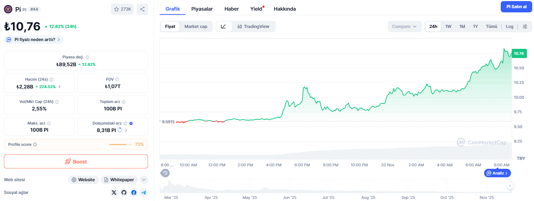
Task: Click the PI Satın al button
Action: (516, 7)
